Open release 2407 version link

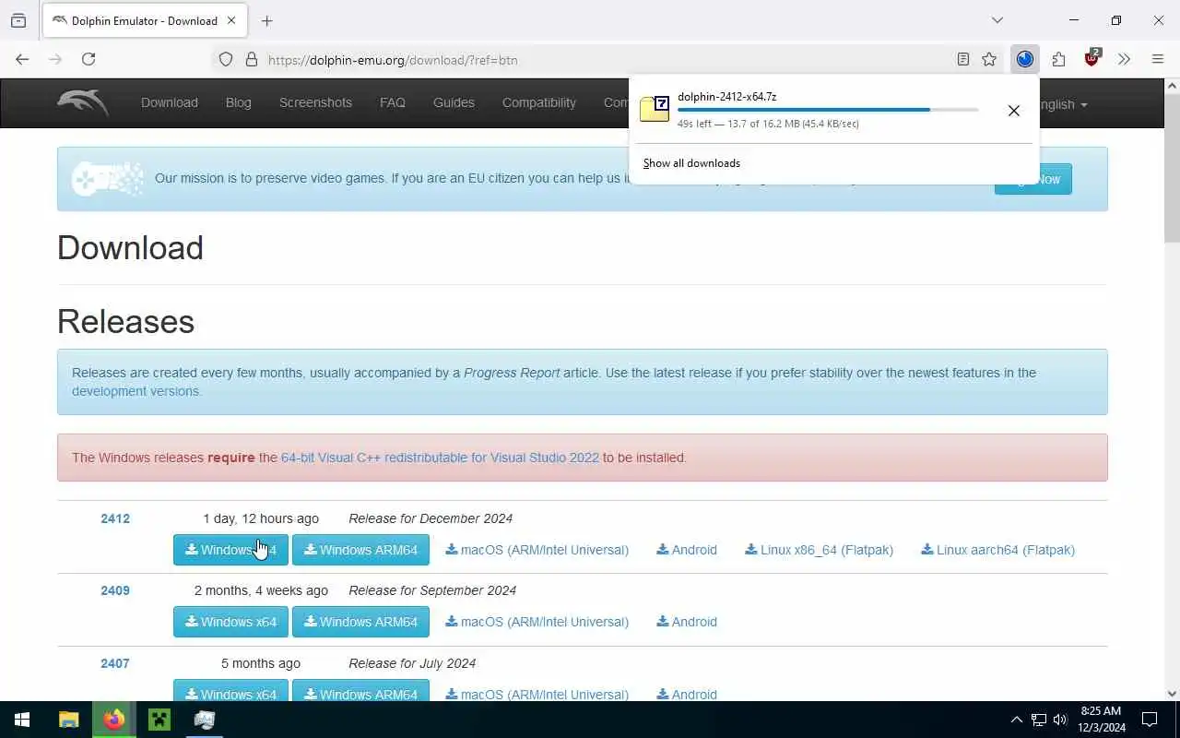[x=115, y=663]
